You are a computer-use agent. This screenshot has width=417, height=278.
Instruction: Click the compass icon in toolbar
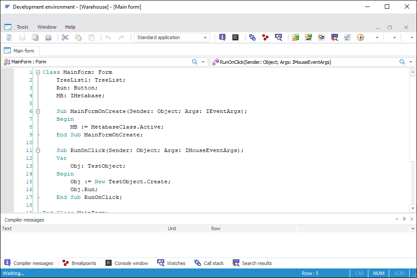click(x=360, y=37)
